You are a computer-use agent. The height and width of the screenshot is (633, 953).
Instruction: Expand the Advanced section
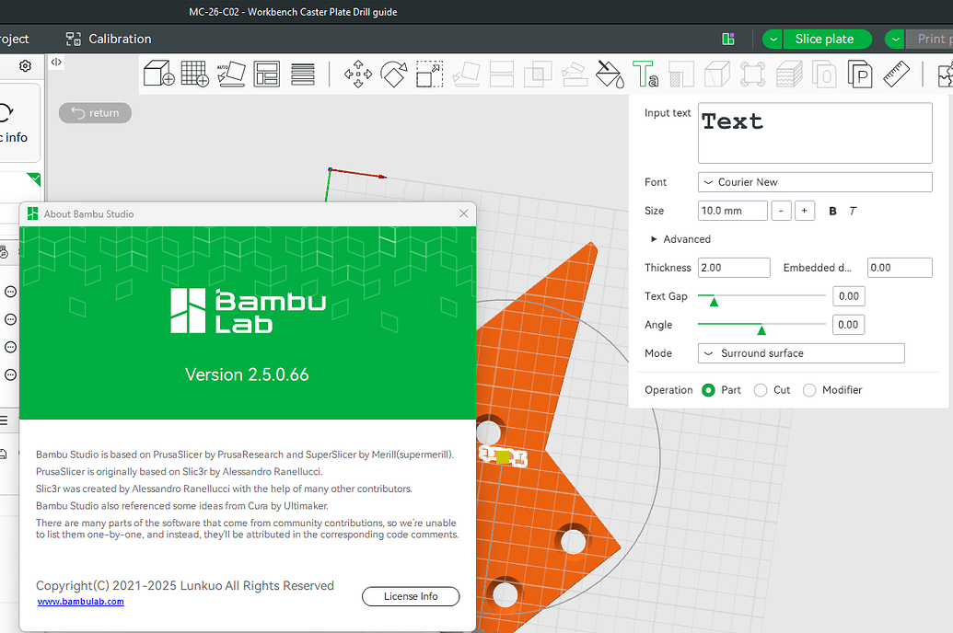[x=680, y=239]
